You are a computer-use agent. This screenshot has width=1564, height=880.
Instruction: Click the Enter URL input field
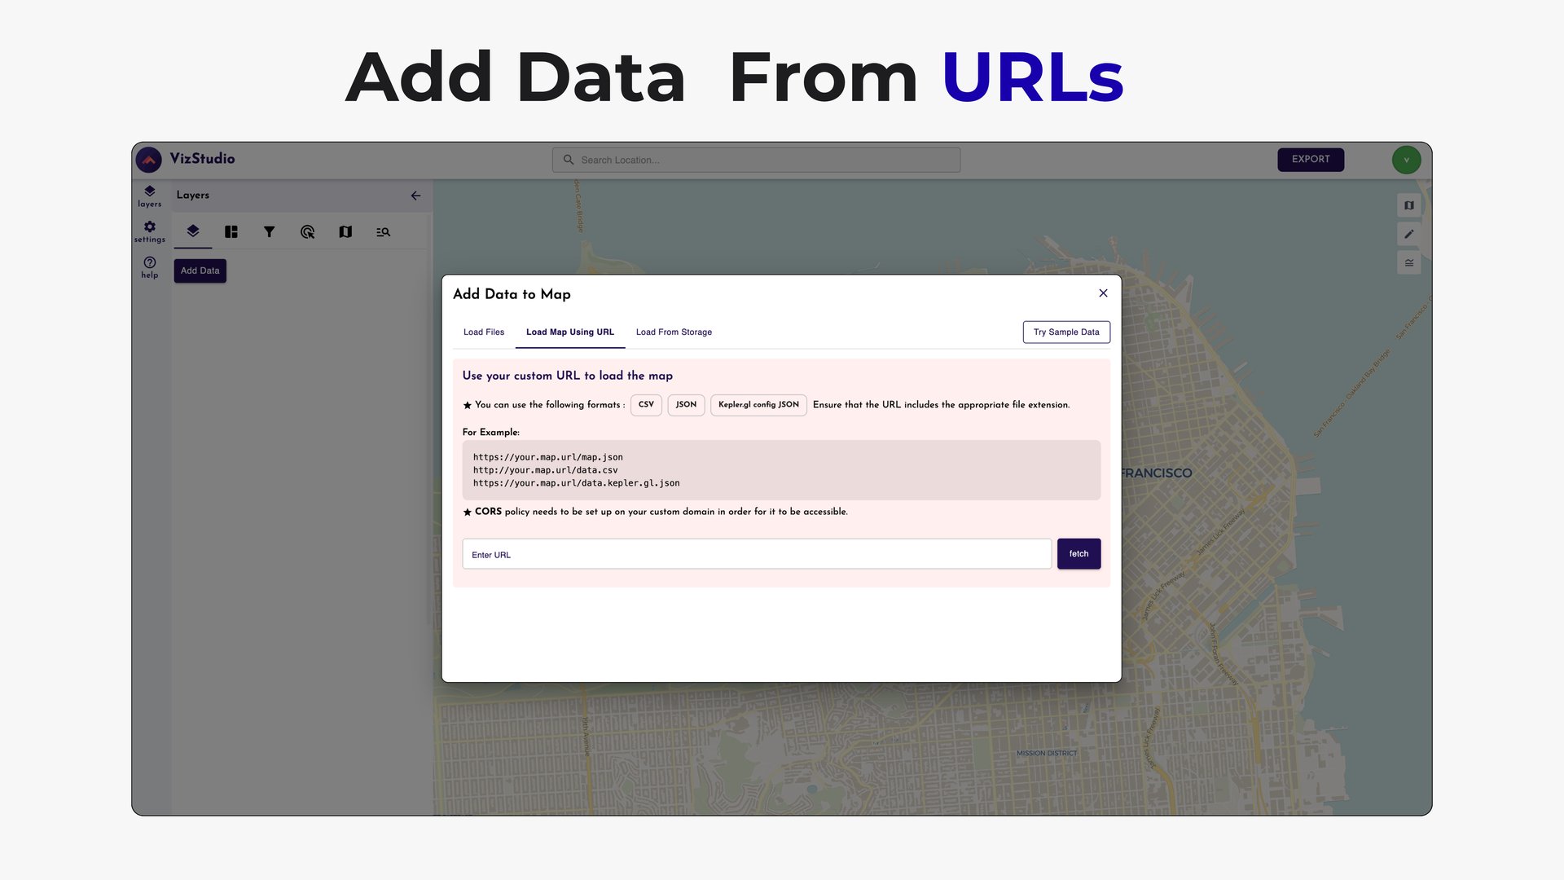pyautogui.click(x=756, y=554)
